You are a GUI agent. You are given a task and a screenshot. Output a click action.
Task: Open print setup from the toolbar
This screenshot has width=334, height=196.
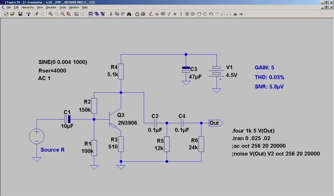[x=137, y=14]
